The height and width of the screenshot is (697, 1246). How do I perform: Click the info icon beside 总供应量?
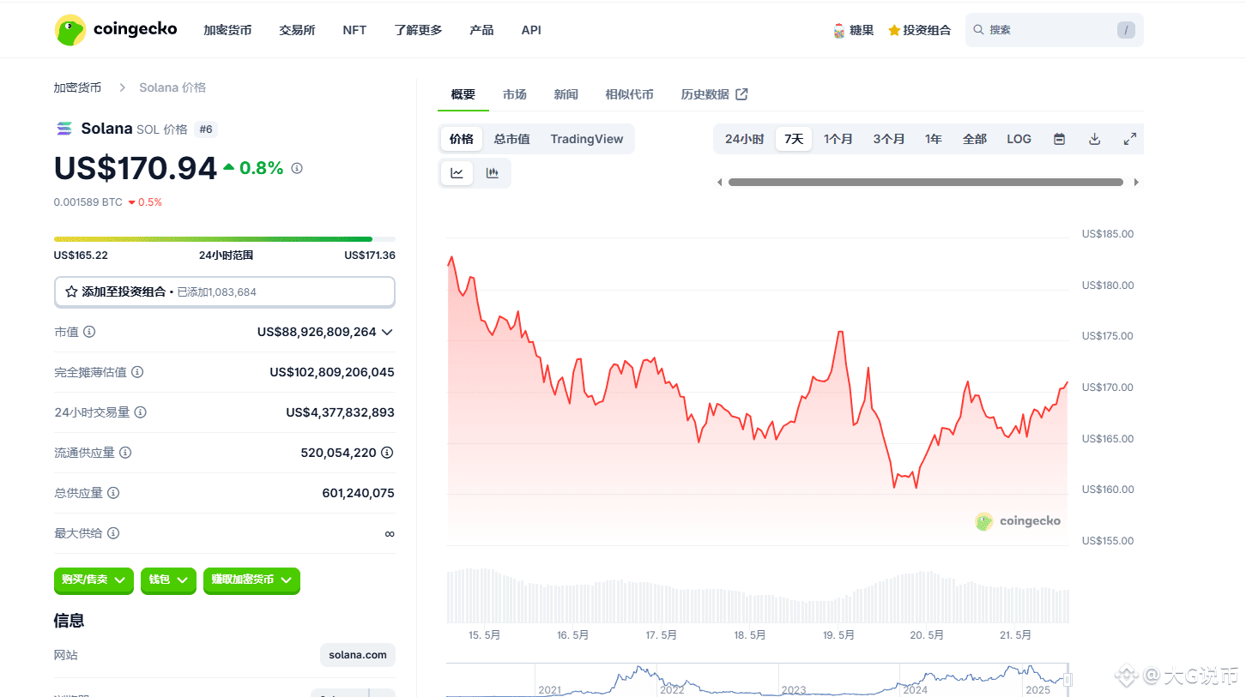coord(113,493)
